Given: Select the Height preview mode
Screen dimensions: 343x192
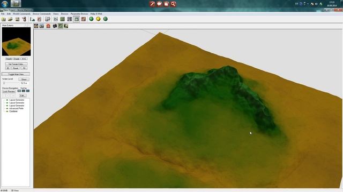Looking at the screenshot, I should coord(9,59).
